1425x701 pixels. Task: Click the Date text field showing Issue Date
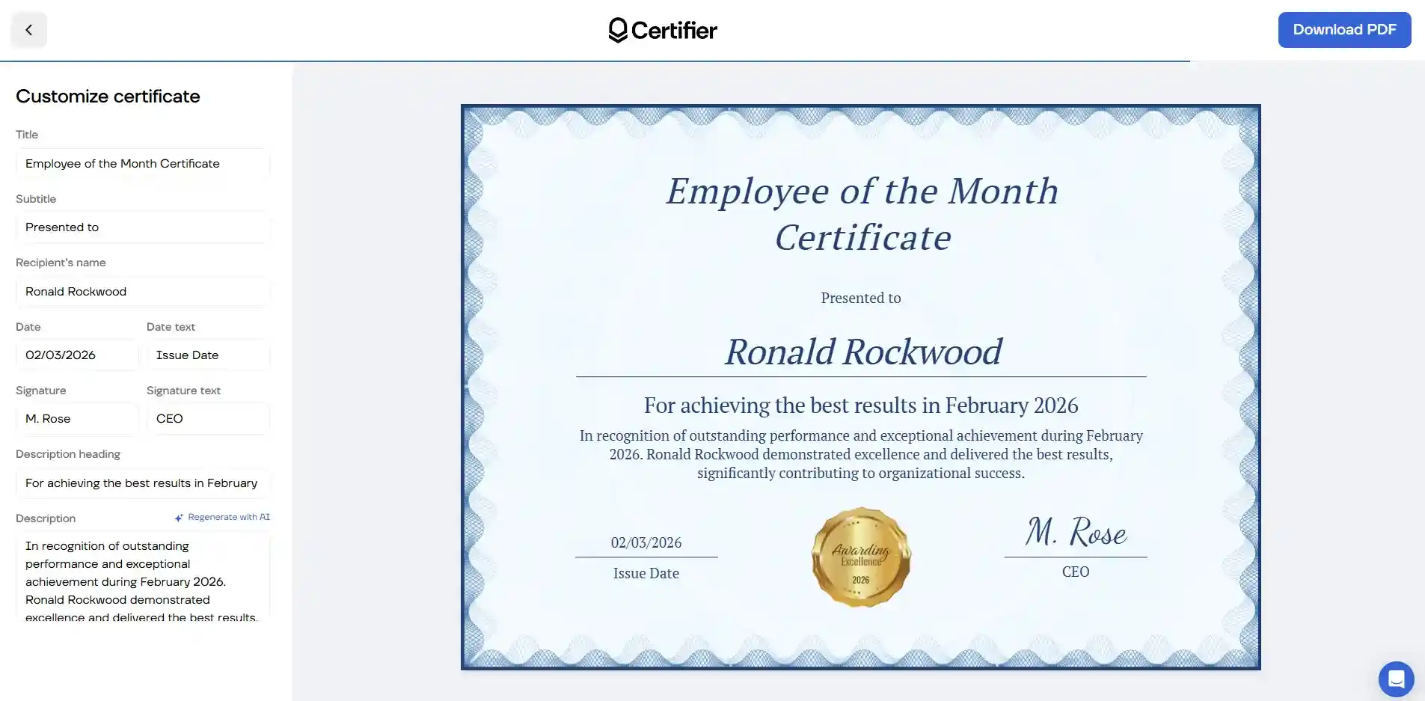(x=206, y=355)
